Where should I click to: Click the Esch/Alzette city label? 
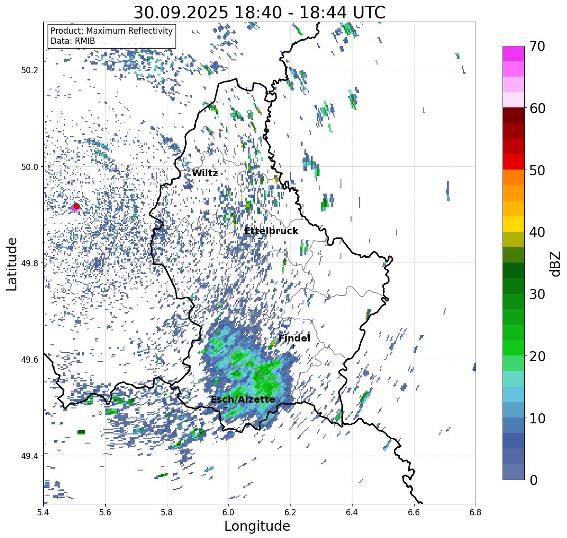coord(243,399)
